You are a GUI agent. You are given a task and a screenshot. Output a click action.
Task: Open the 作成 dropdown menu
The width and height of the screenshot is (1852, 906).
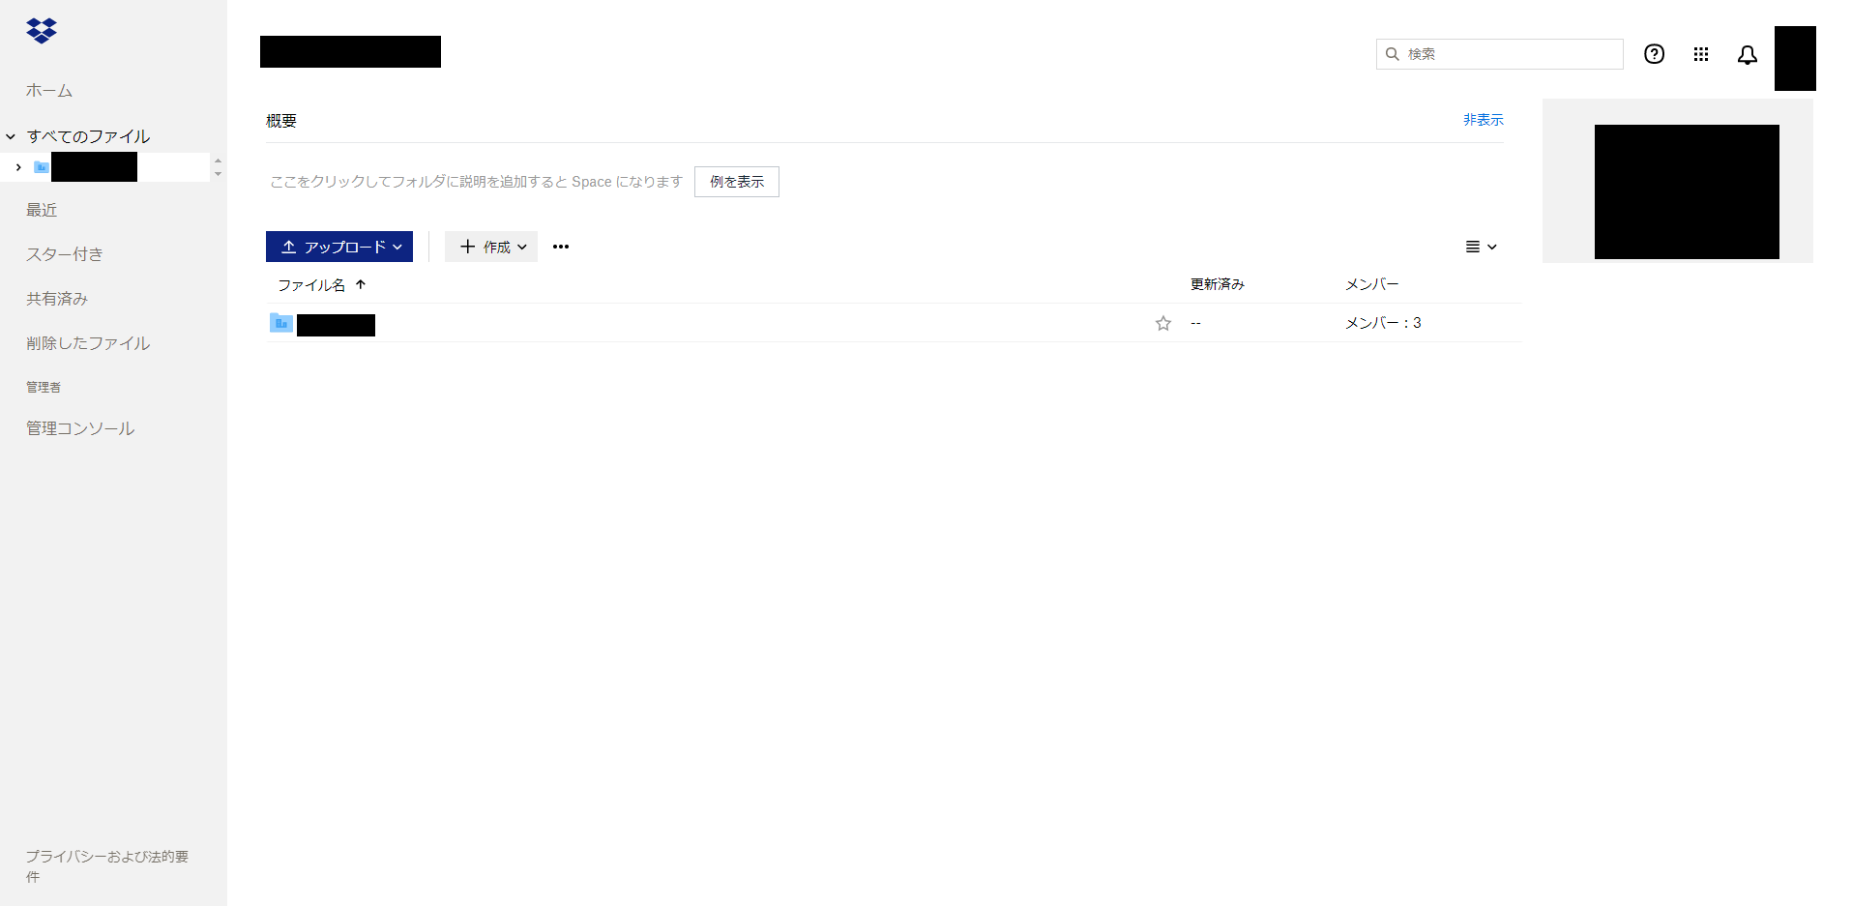pyautogui.click(x=491, y=247)
